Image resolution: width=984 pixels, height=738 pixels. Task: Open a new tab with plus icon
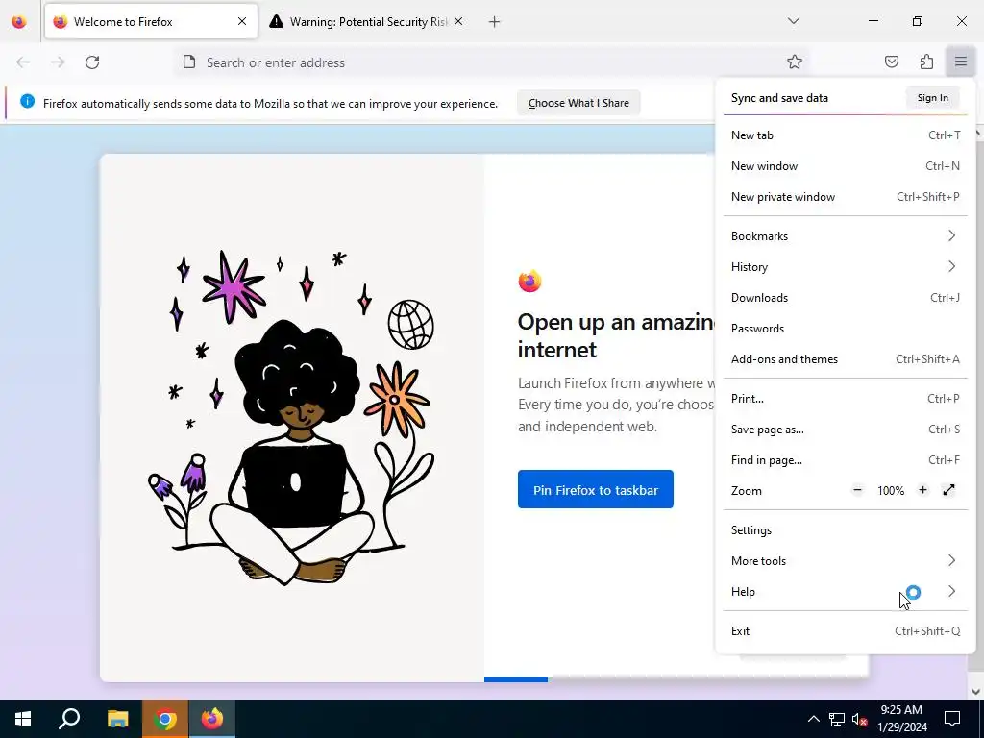click(495, 22)
